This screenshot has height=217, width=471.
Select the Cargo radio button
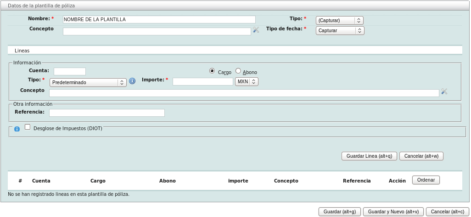point(212,71)
